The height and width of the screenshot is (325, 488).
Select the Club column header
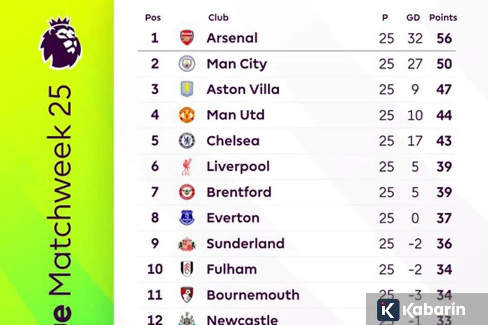point(218,17)
